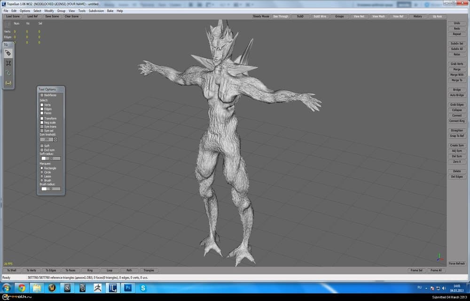Click the Load Scene button
The height and width of the screenshot is (301, 470).
point(13,16)
